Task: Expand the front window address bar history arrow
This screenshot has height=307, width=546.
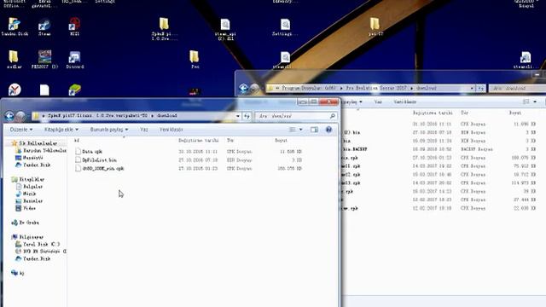Action: coord(238,116)
